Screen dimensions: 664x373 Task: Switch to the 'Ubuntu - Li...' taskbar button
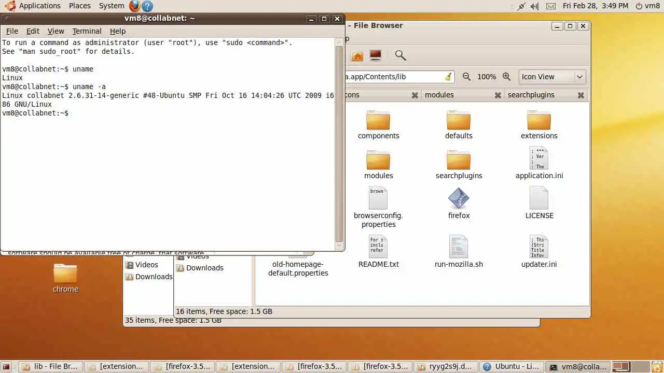tap(511, 366)
